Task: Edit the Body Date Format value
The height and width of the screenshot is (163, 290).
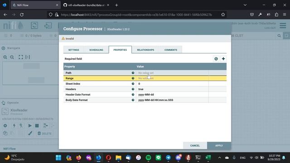Action: click(x=172, y=100)
